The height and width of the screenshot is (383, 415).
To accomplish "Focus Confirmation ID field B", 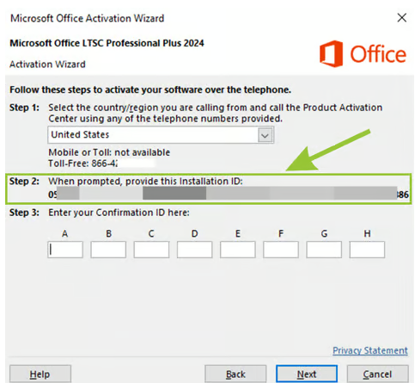I will click(108, 250).
